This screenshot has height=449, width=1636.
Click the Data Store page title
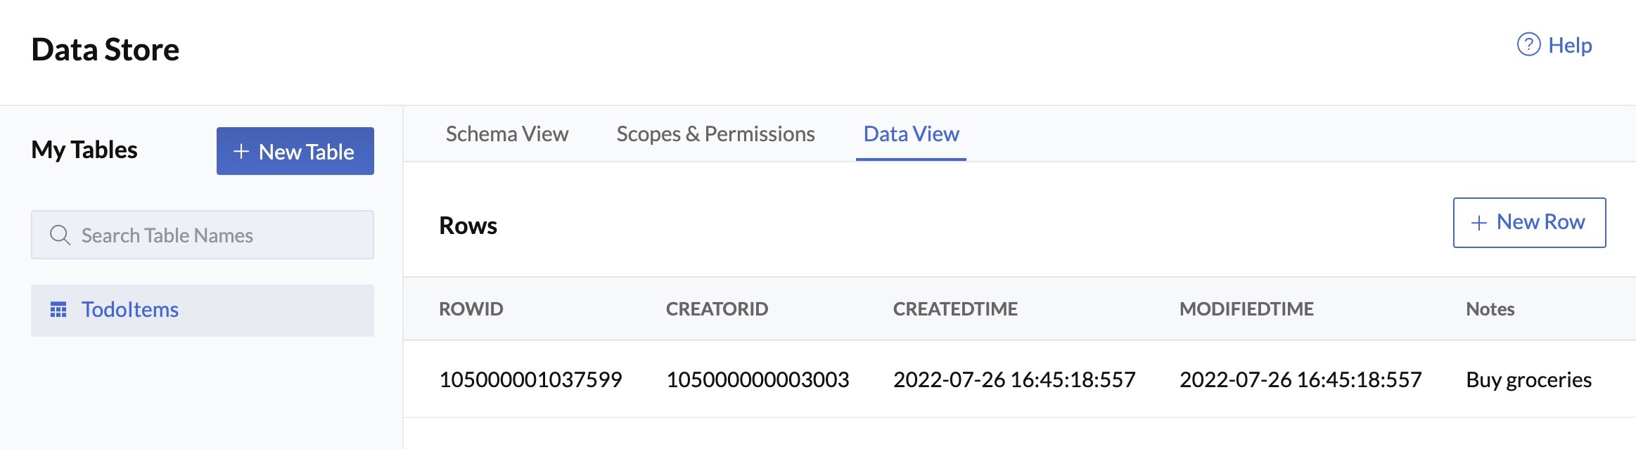[106, 49]
